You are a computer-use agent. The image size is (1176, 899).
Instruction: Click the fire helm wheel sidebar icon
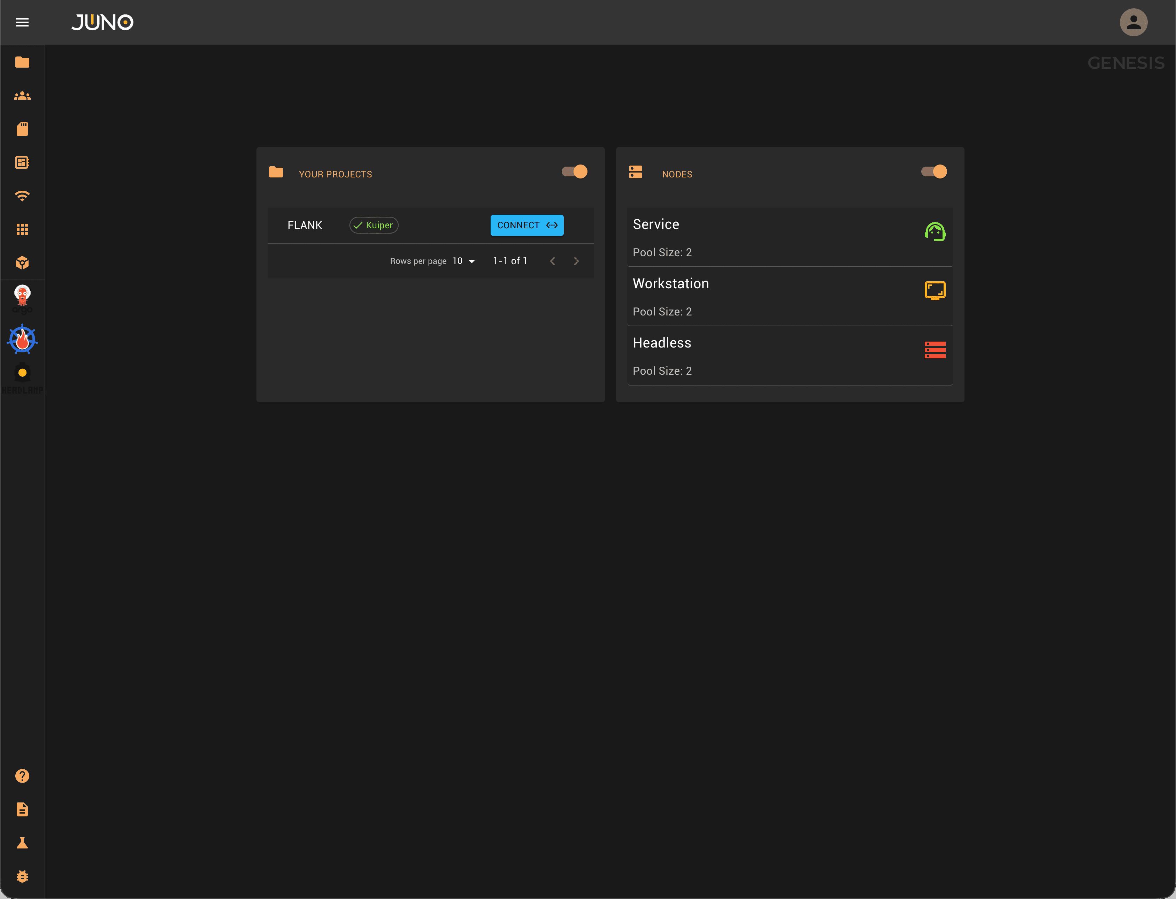click(x=22, y=339)
